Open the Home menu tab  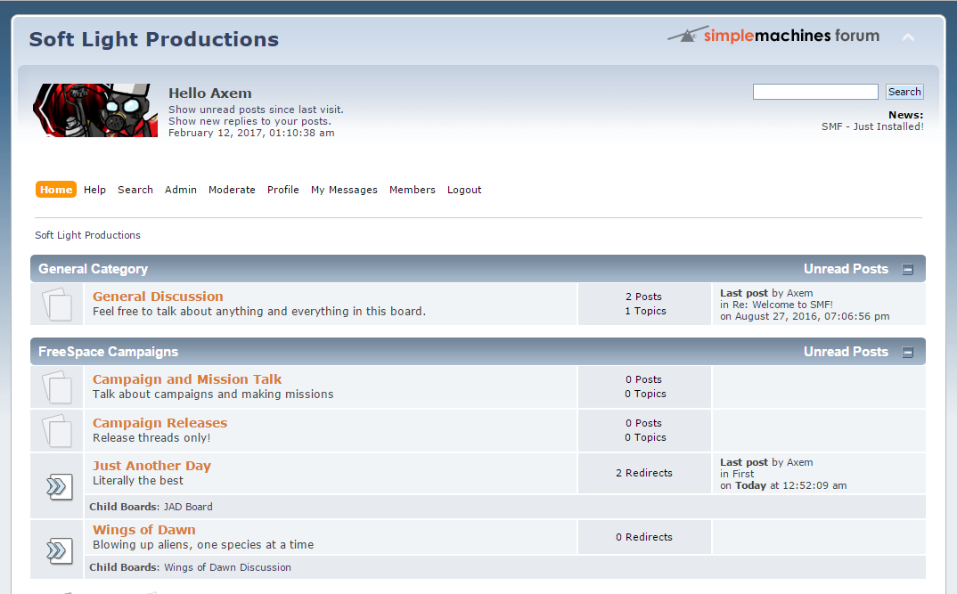tap(56, 190)
